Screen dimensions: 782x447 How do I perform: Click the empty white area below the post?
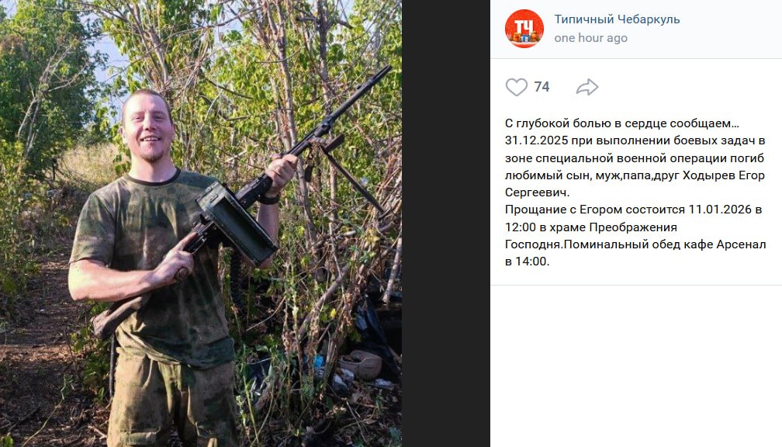636,357
